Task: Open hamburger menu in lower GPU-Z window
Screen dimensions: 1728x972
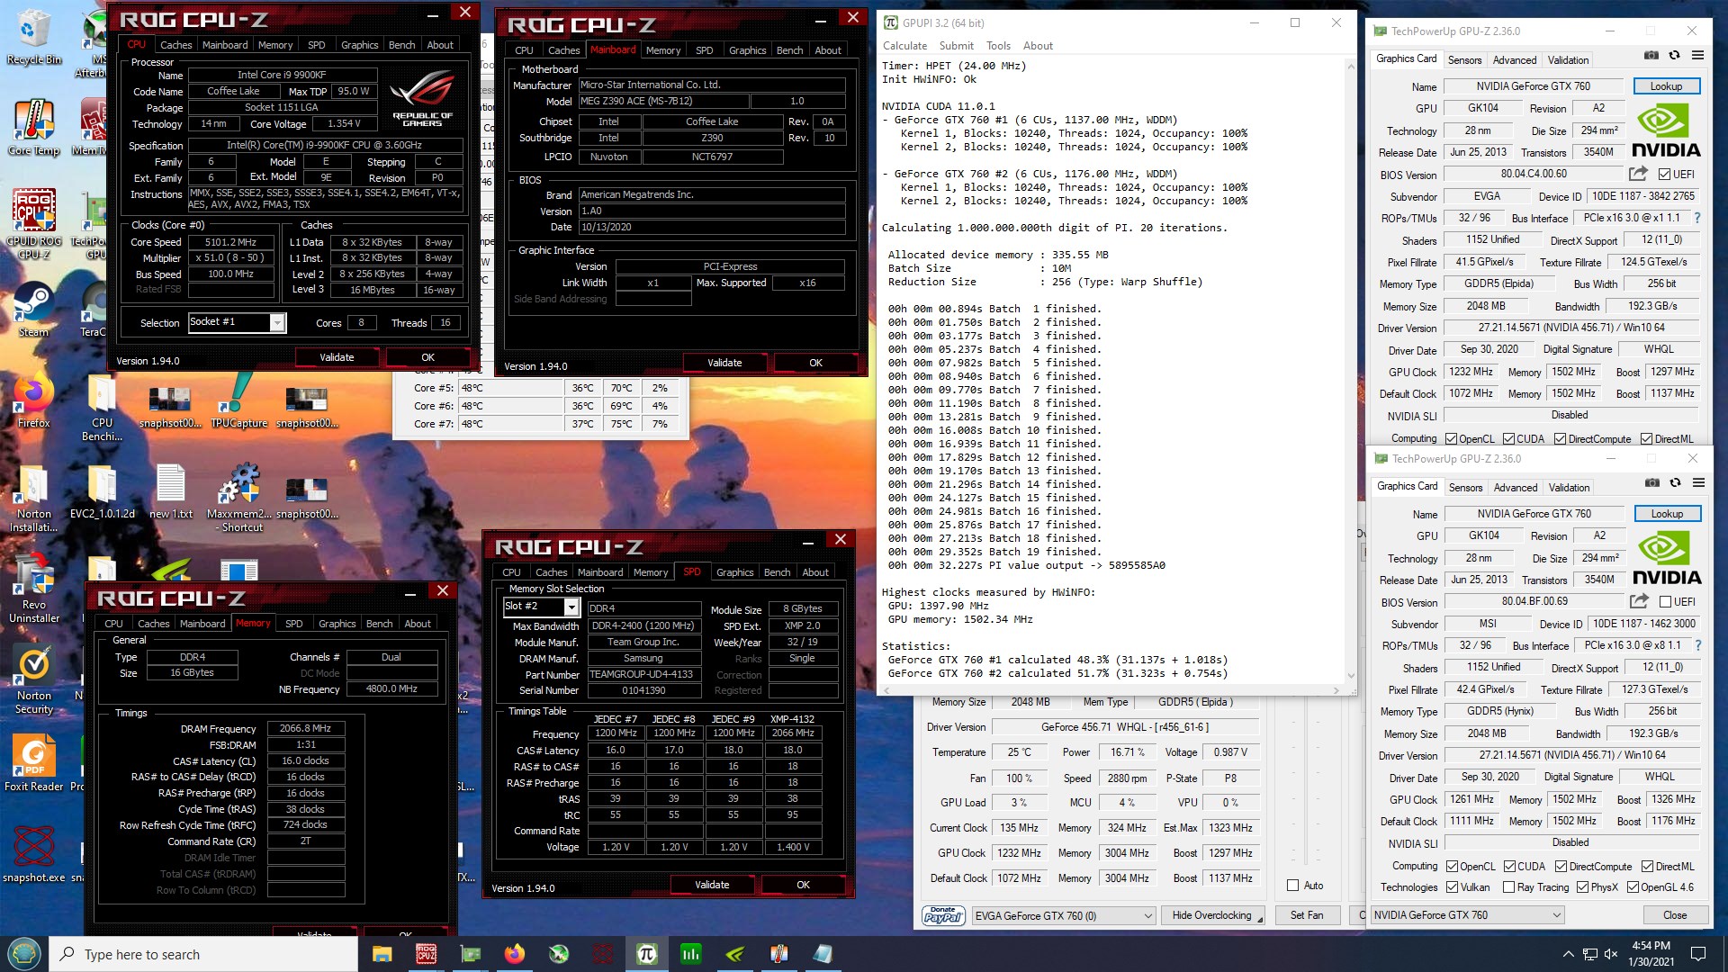Action: tap(1699, 483)
